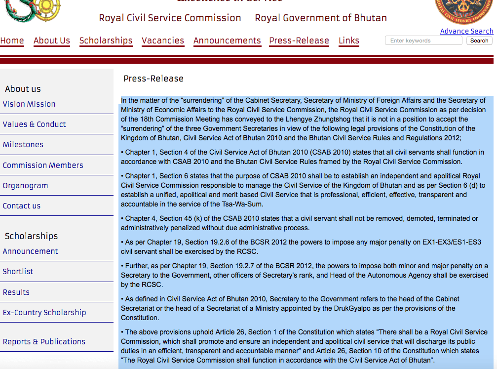Open Announcements from the top menu
Image resolution: width=497 pixels, height=369 pixels.
pyautogui.click(x=227, y=41)
